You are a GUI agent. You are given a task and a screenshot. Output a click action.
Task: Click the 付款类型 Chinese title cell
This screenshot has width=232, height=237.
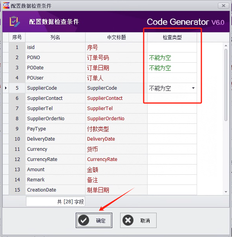point(116,129)
